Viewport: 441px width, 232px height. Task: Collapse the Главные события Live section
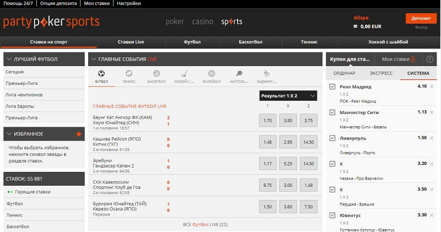pos(93,59)
